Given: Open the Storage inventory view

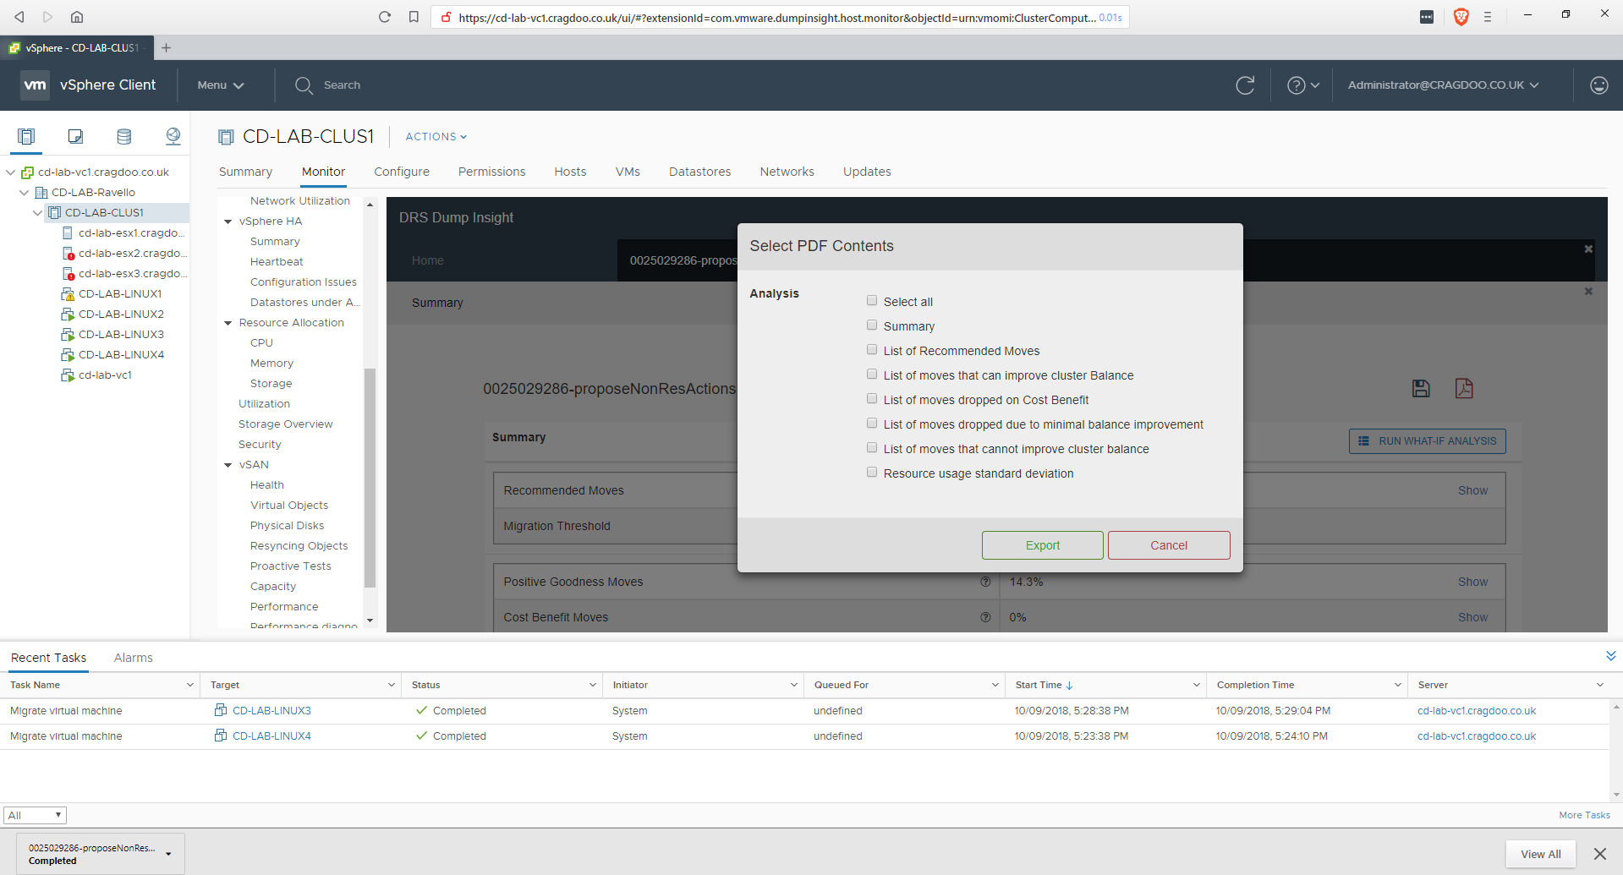Looking at the screenshot, I should (124, 136).
